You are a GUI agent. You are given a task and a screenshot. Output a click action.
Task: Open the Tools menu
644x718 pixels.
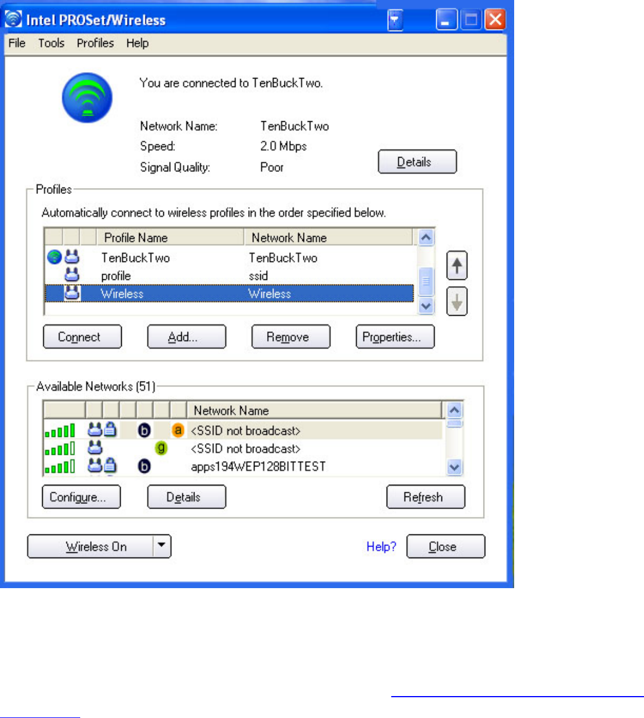(x=51, y=43)
